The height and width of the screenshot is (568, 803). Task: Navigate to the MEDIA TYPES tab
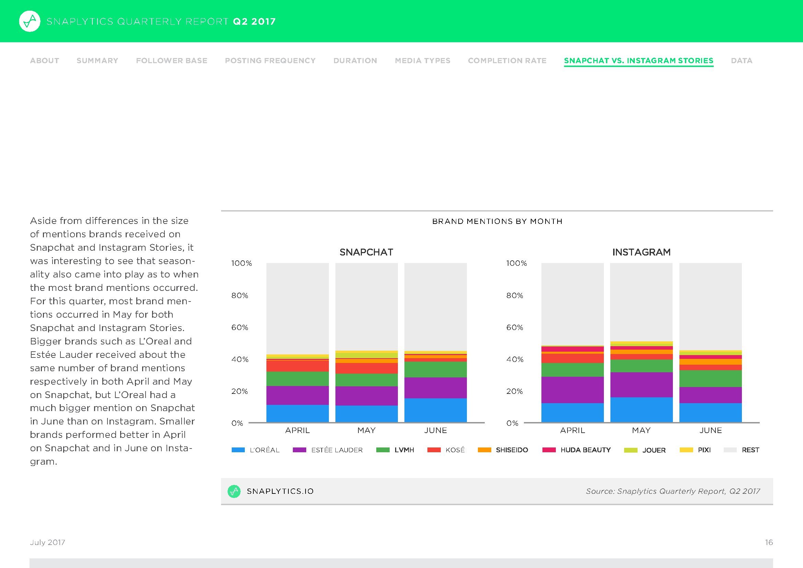[423, 60]
